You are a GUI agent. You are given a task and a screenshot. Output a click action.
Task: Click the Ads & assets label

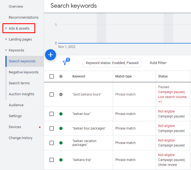pyautogui.click(x=19, y=28)
